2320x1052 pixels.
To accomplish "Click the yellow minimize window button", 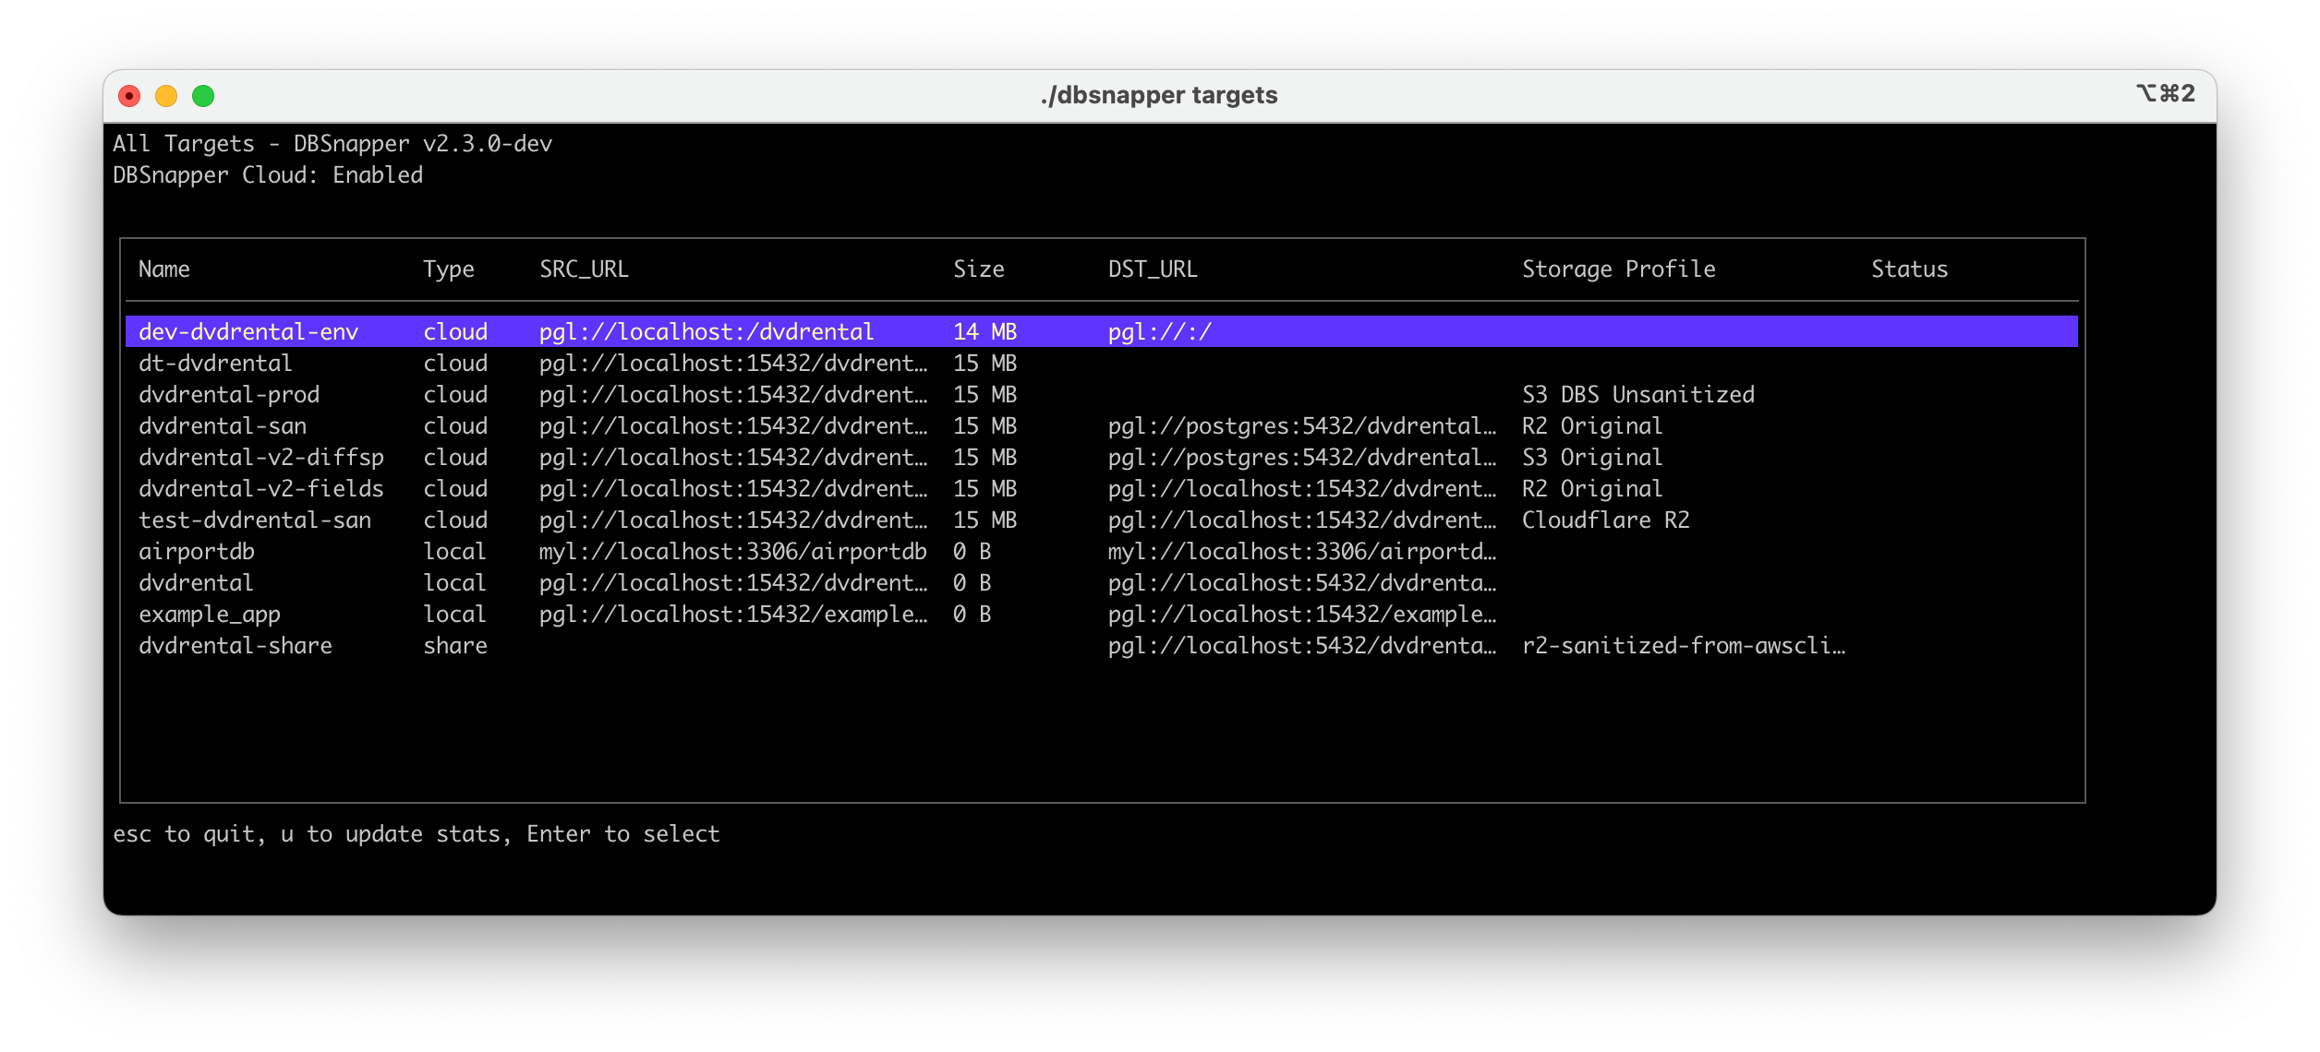I will (x=166, y=96).
